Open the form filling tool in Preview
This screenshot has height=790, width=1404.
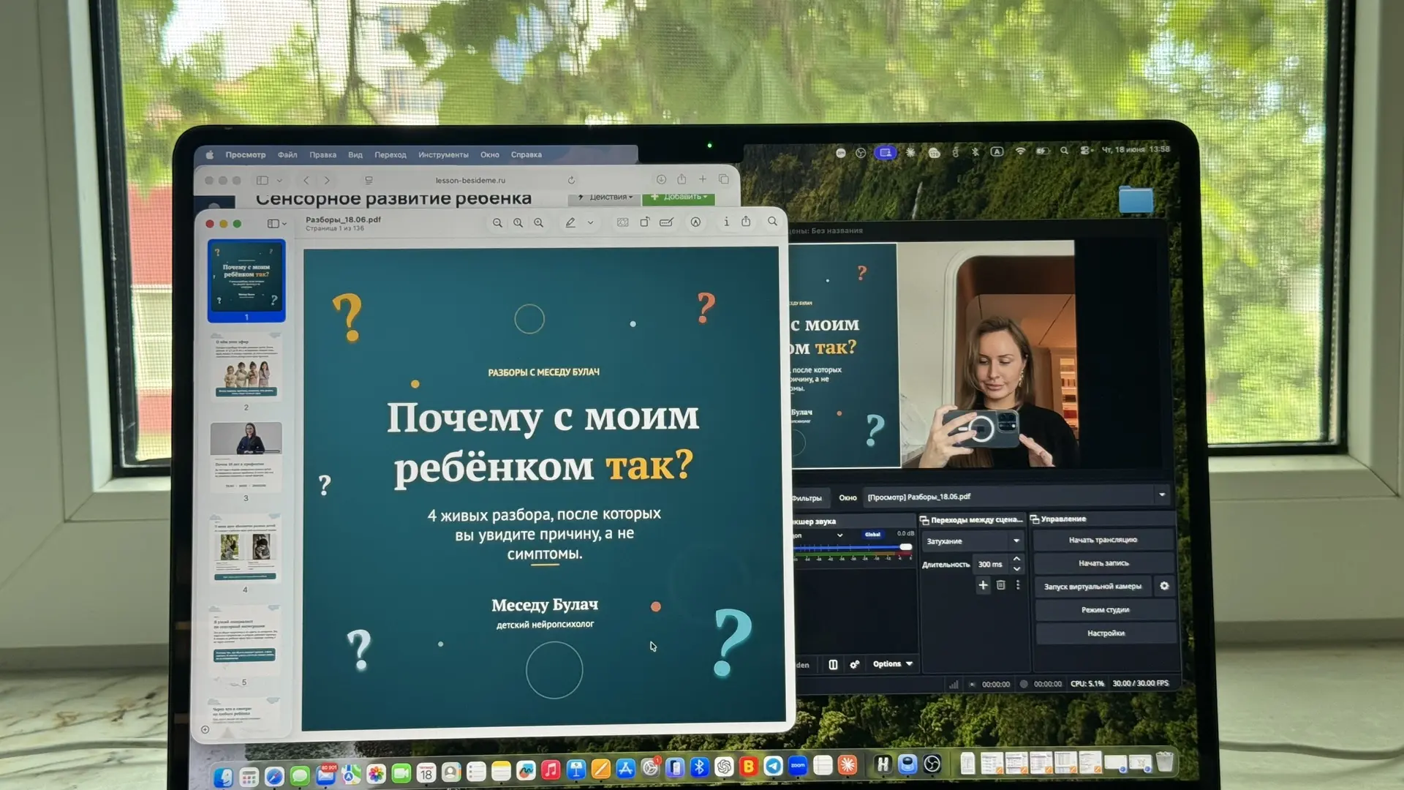(x=666, y=222)
